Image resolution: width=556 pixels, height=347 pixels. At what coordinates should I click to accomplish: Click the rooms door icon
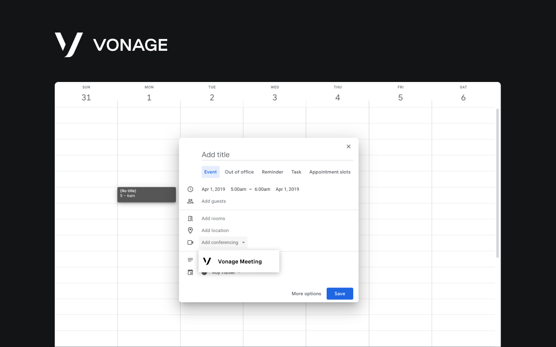pos(190,219)
